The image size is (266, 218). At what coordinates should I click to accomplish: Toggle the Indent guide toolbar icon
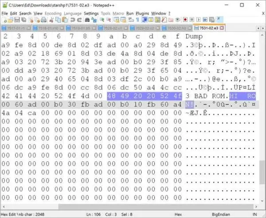(145, 20)
